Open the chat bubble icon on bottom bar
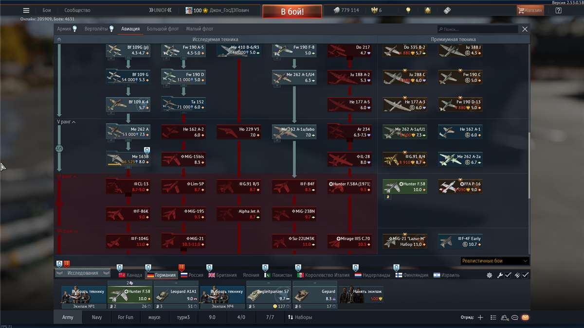The width and height of the screenshot is (584, 328). (x=514, y=317)
